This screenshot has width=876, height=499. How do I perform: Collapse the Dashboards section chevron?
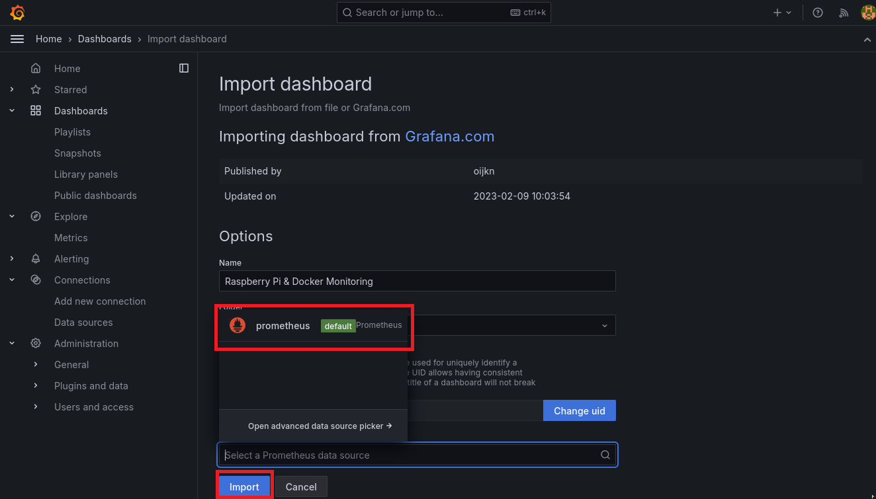[x=12, y=111]
